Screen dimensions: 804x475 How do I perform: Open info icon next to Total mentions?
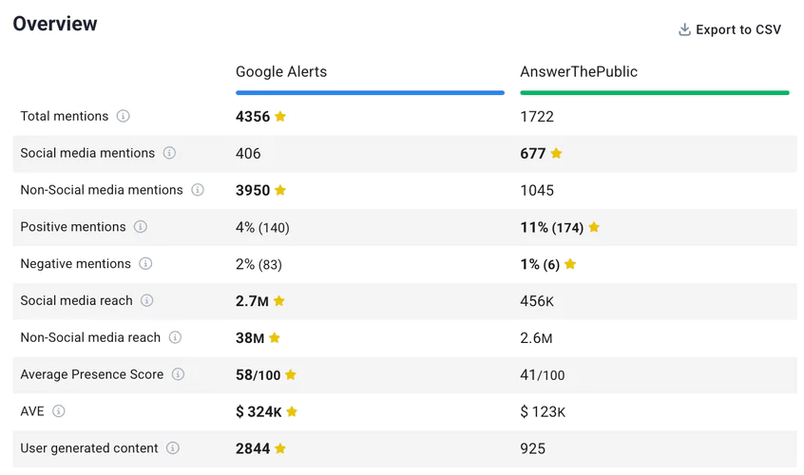point(123,116)
